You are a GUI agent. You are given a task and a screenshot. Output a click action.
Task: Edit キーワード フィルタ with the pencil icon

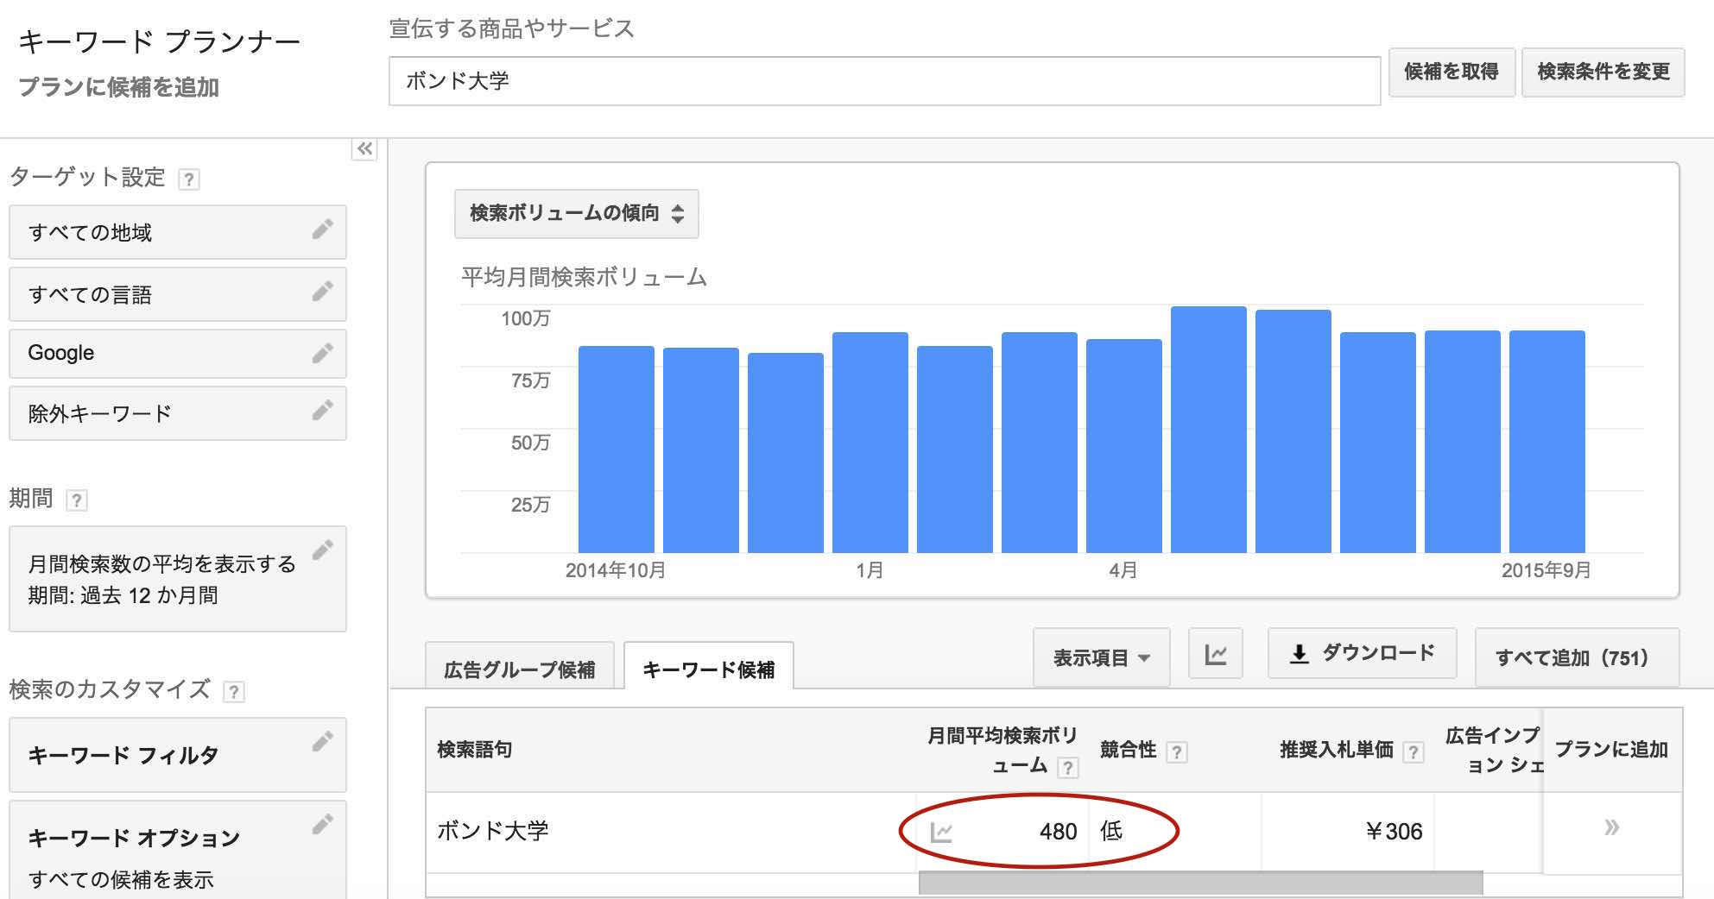click(322, 742)
